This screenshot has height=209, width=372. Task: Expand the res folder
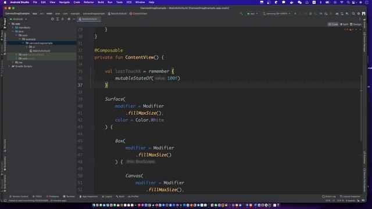pyautogui.click(x=13, y=62)
